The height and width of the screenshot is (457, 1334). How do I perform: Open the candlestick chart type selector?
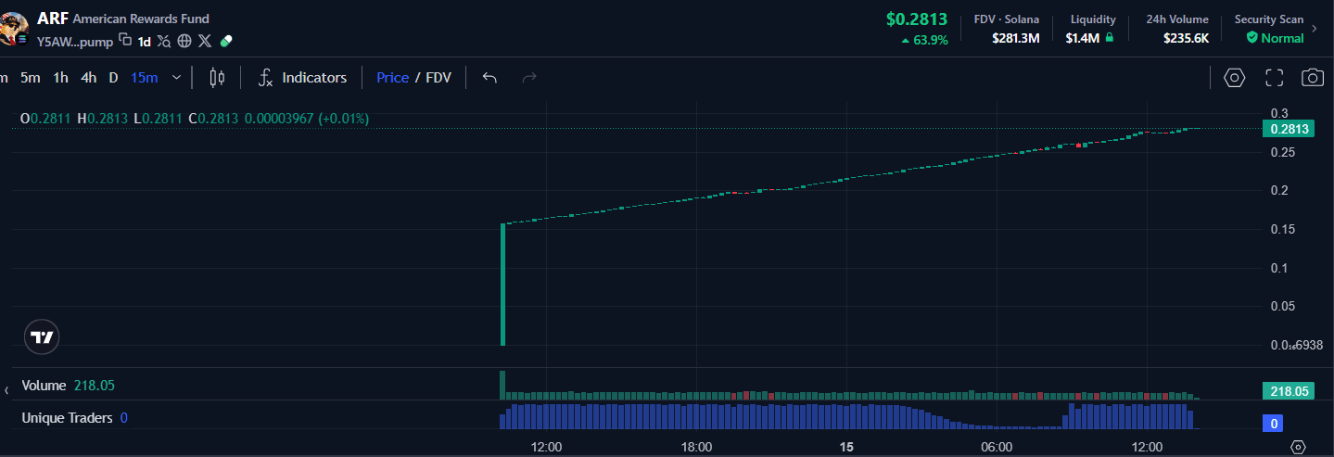[x=217, y=78]
